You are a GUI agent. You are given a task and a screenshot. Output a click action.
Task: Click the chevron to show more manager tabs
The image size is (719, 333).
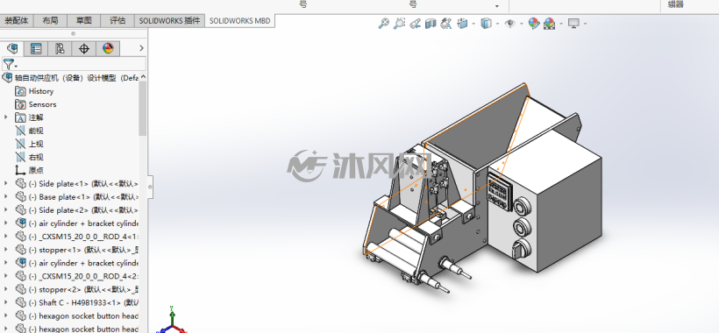pos(141,48)
